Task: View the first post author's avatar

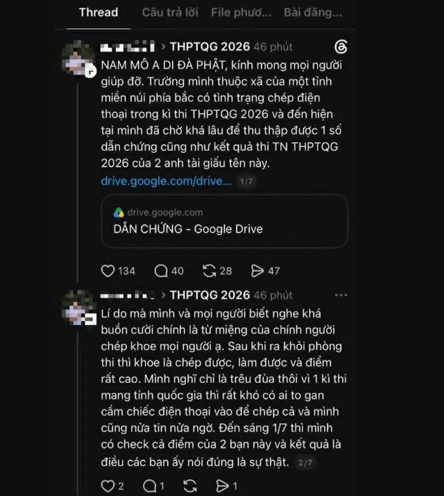Action: pos(78,58)
